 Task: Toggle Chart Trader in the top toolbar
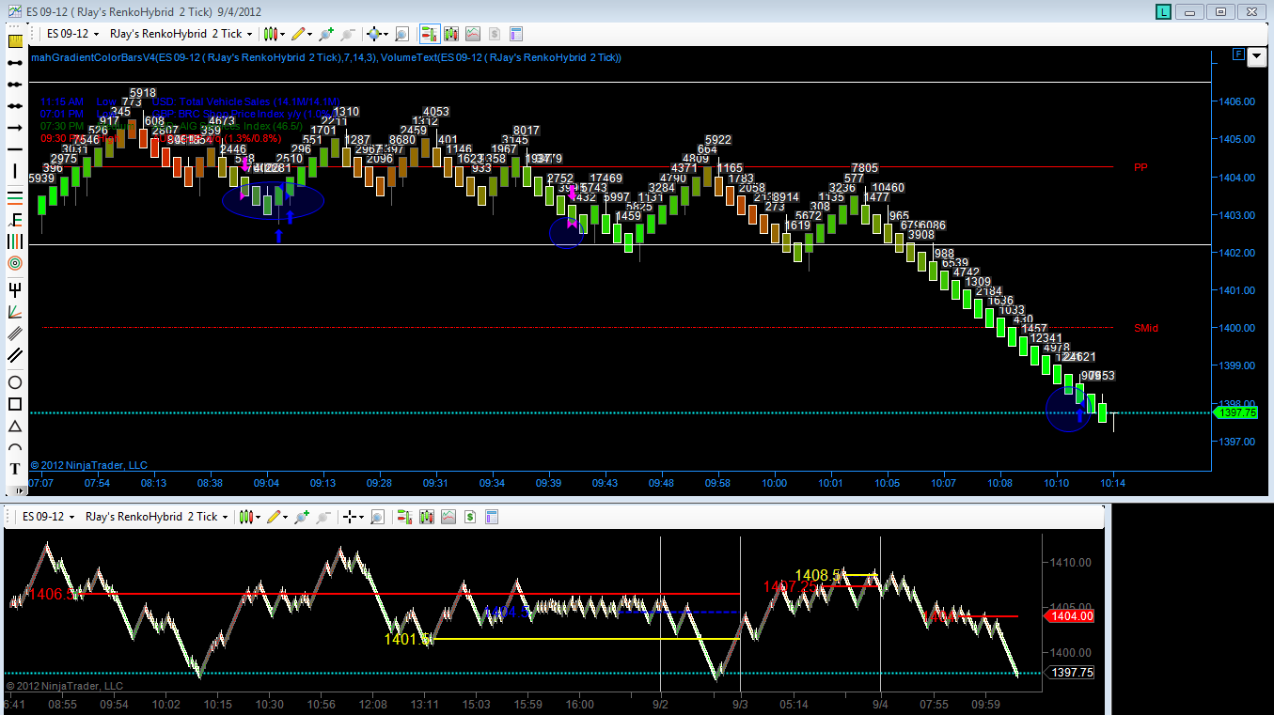[429, 34]
